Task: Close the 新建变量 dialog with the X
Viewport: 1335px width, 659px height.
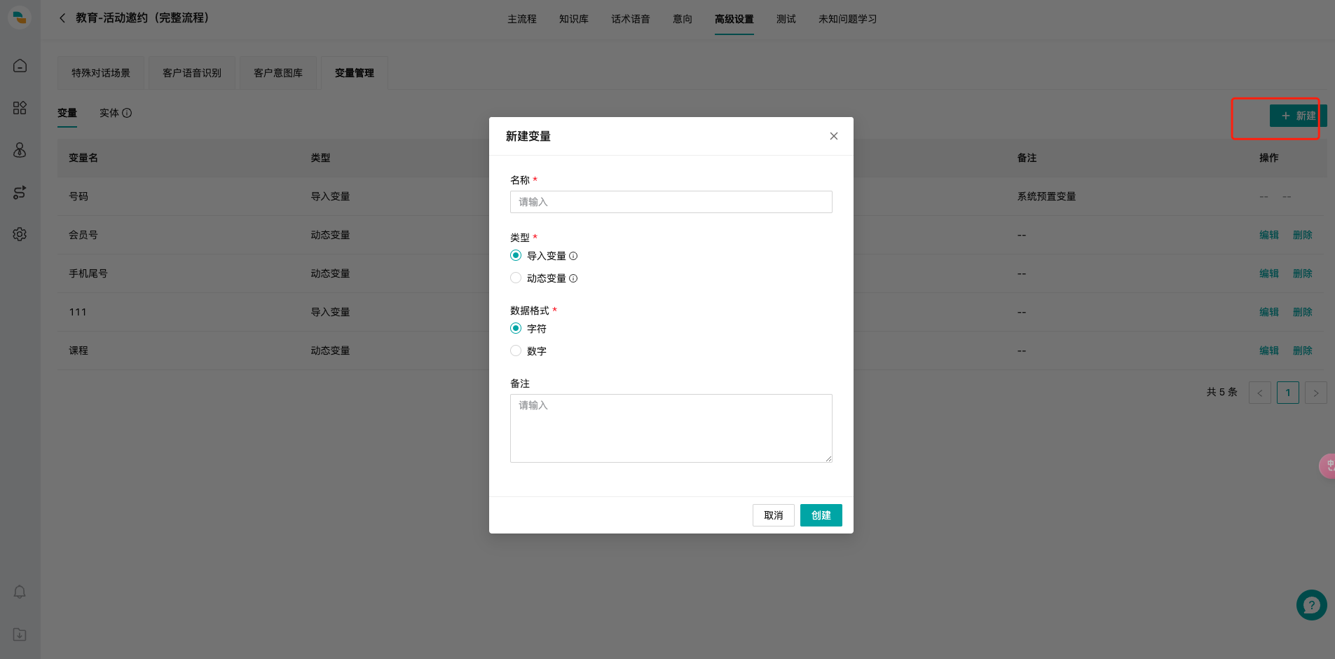Action: (x=834, y=136)
